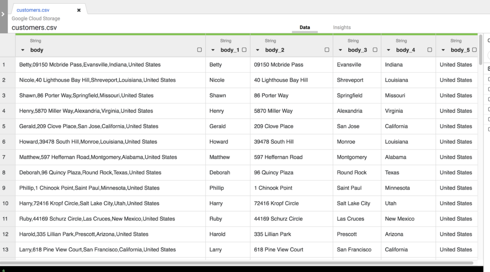
Task: Click the 'Prescott' cell
Action: (x=357, y=234)
